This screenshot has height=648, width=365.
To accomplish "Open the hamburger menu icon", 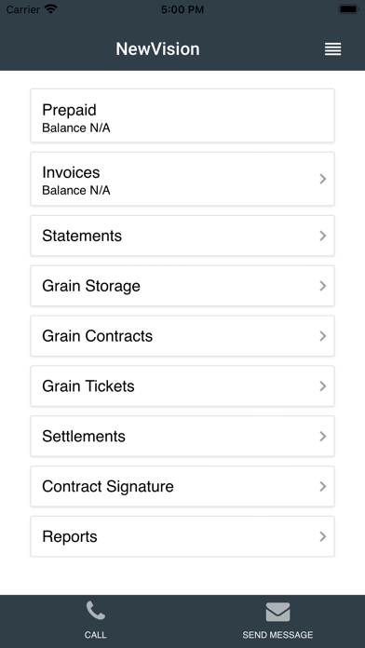I will click(332, 49).
